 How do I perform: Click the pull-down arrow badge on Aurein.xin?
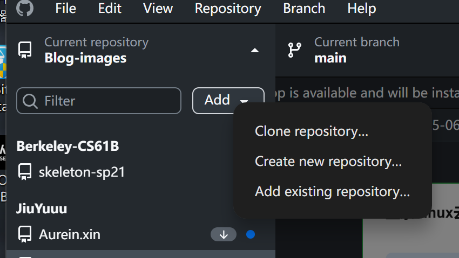[224, 234]
